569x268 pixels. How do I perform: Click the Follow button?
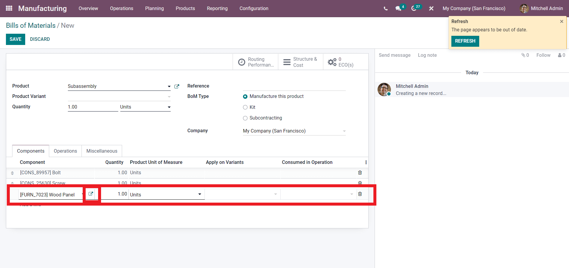[543, 55]
